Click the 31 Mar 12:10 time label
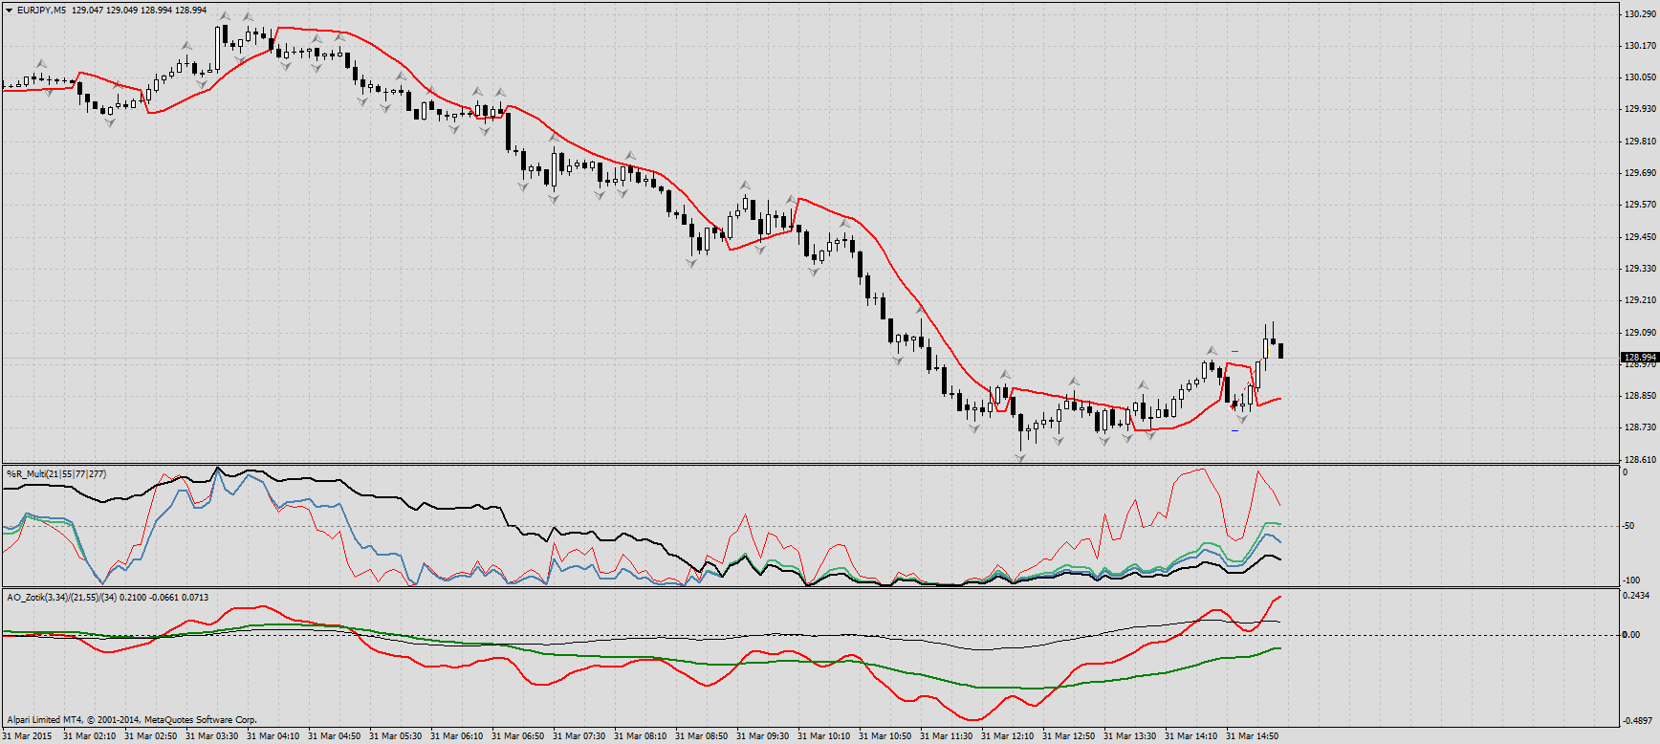The width and height of the screenshot is (1660, 744). click(1008, 736)
